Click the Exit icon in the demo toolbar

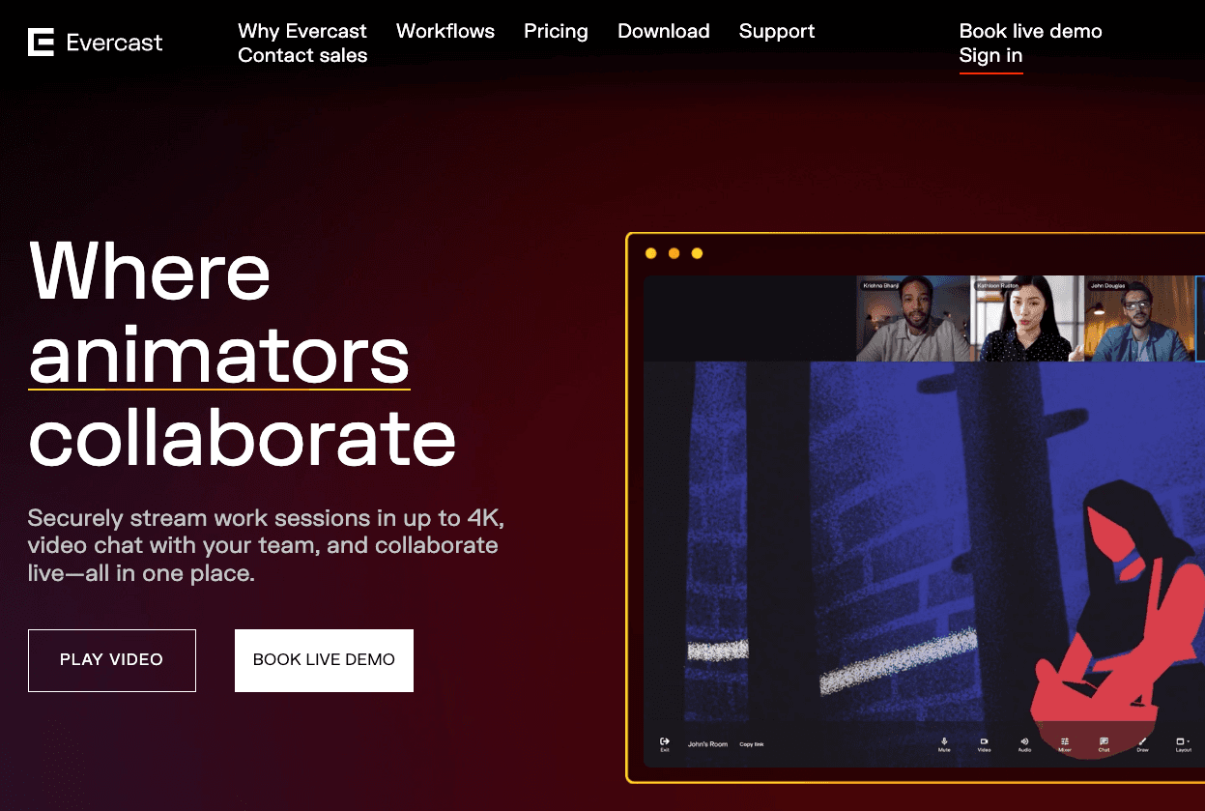665,741
